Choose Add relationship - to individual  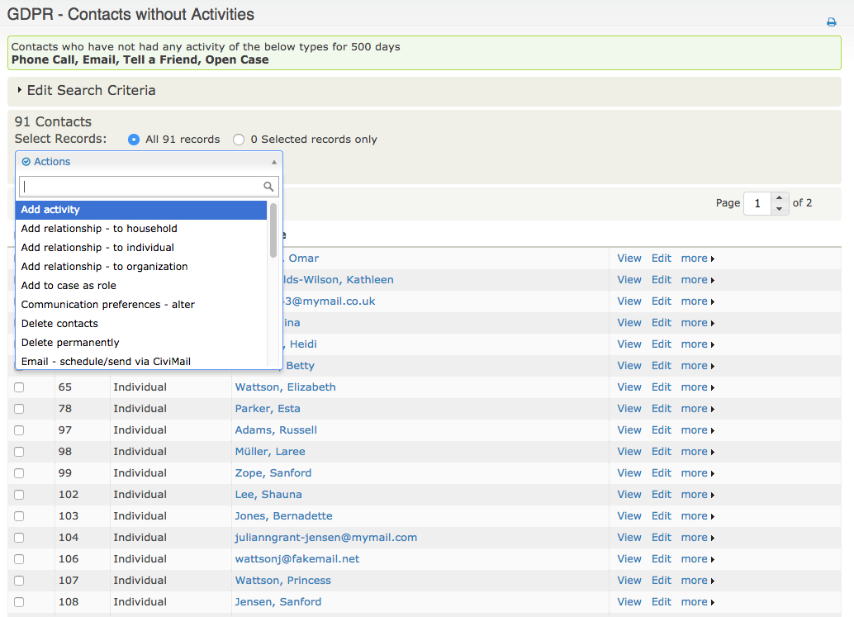pyautogui.click(x=141, y=248)
